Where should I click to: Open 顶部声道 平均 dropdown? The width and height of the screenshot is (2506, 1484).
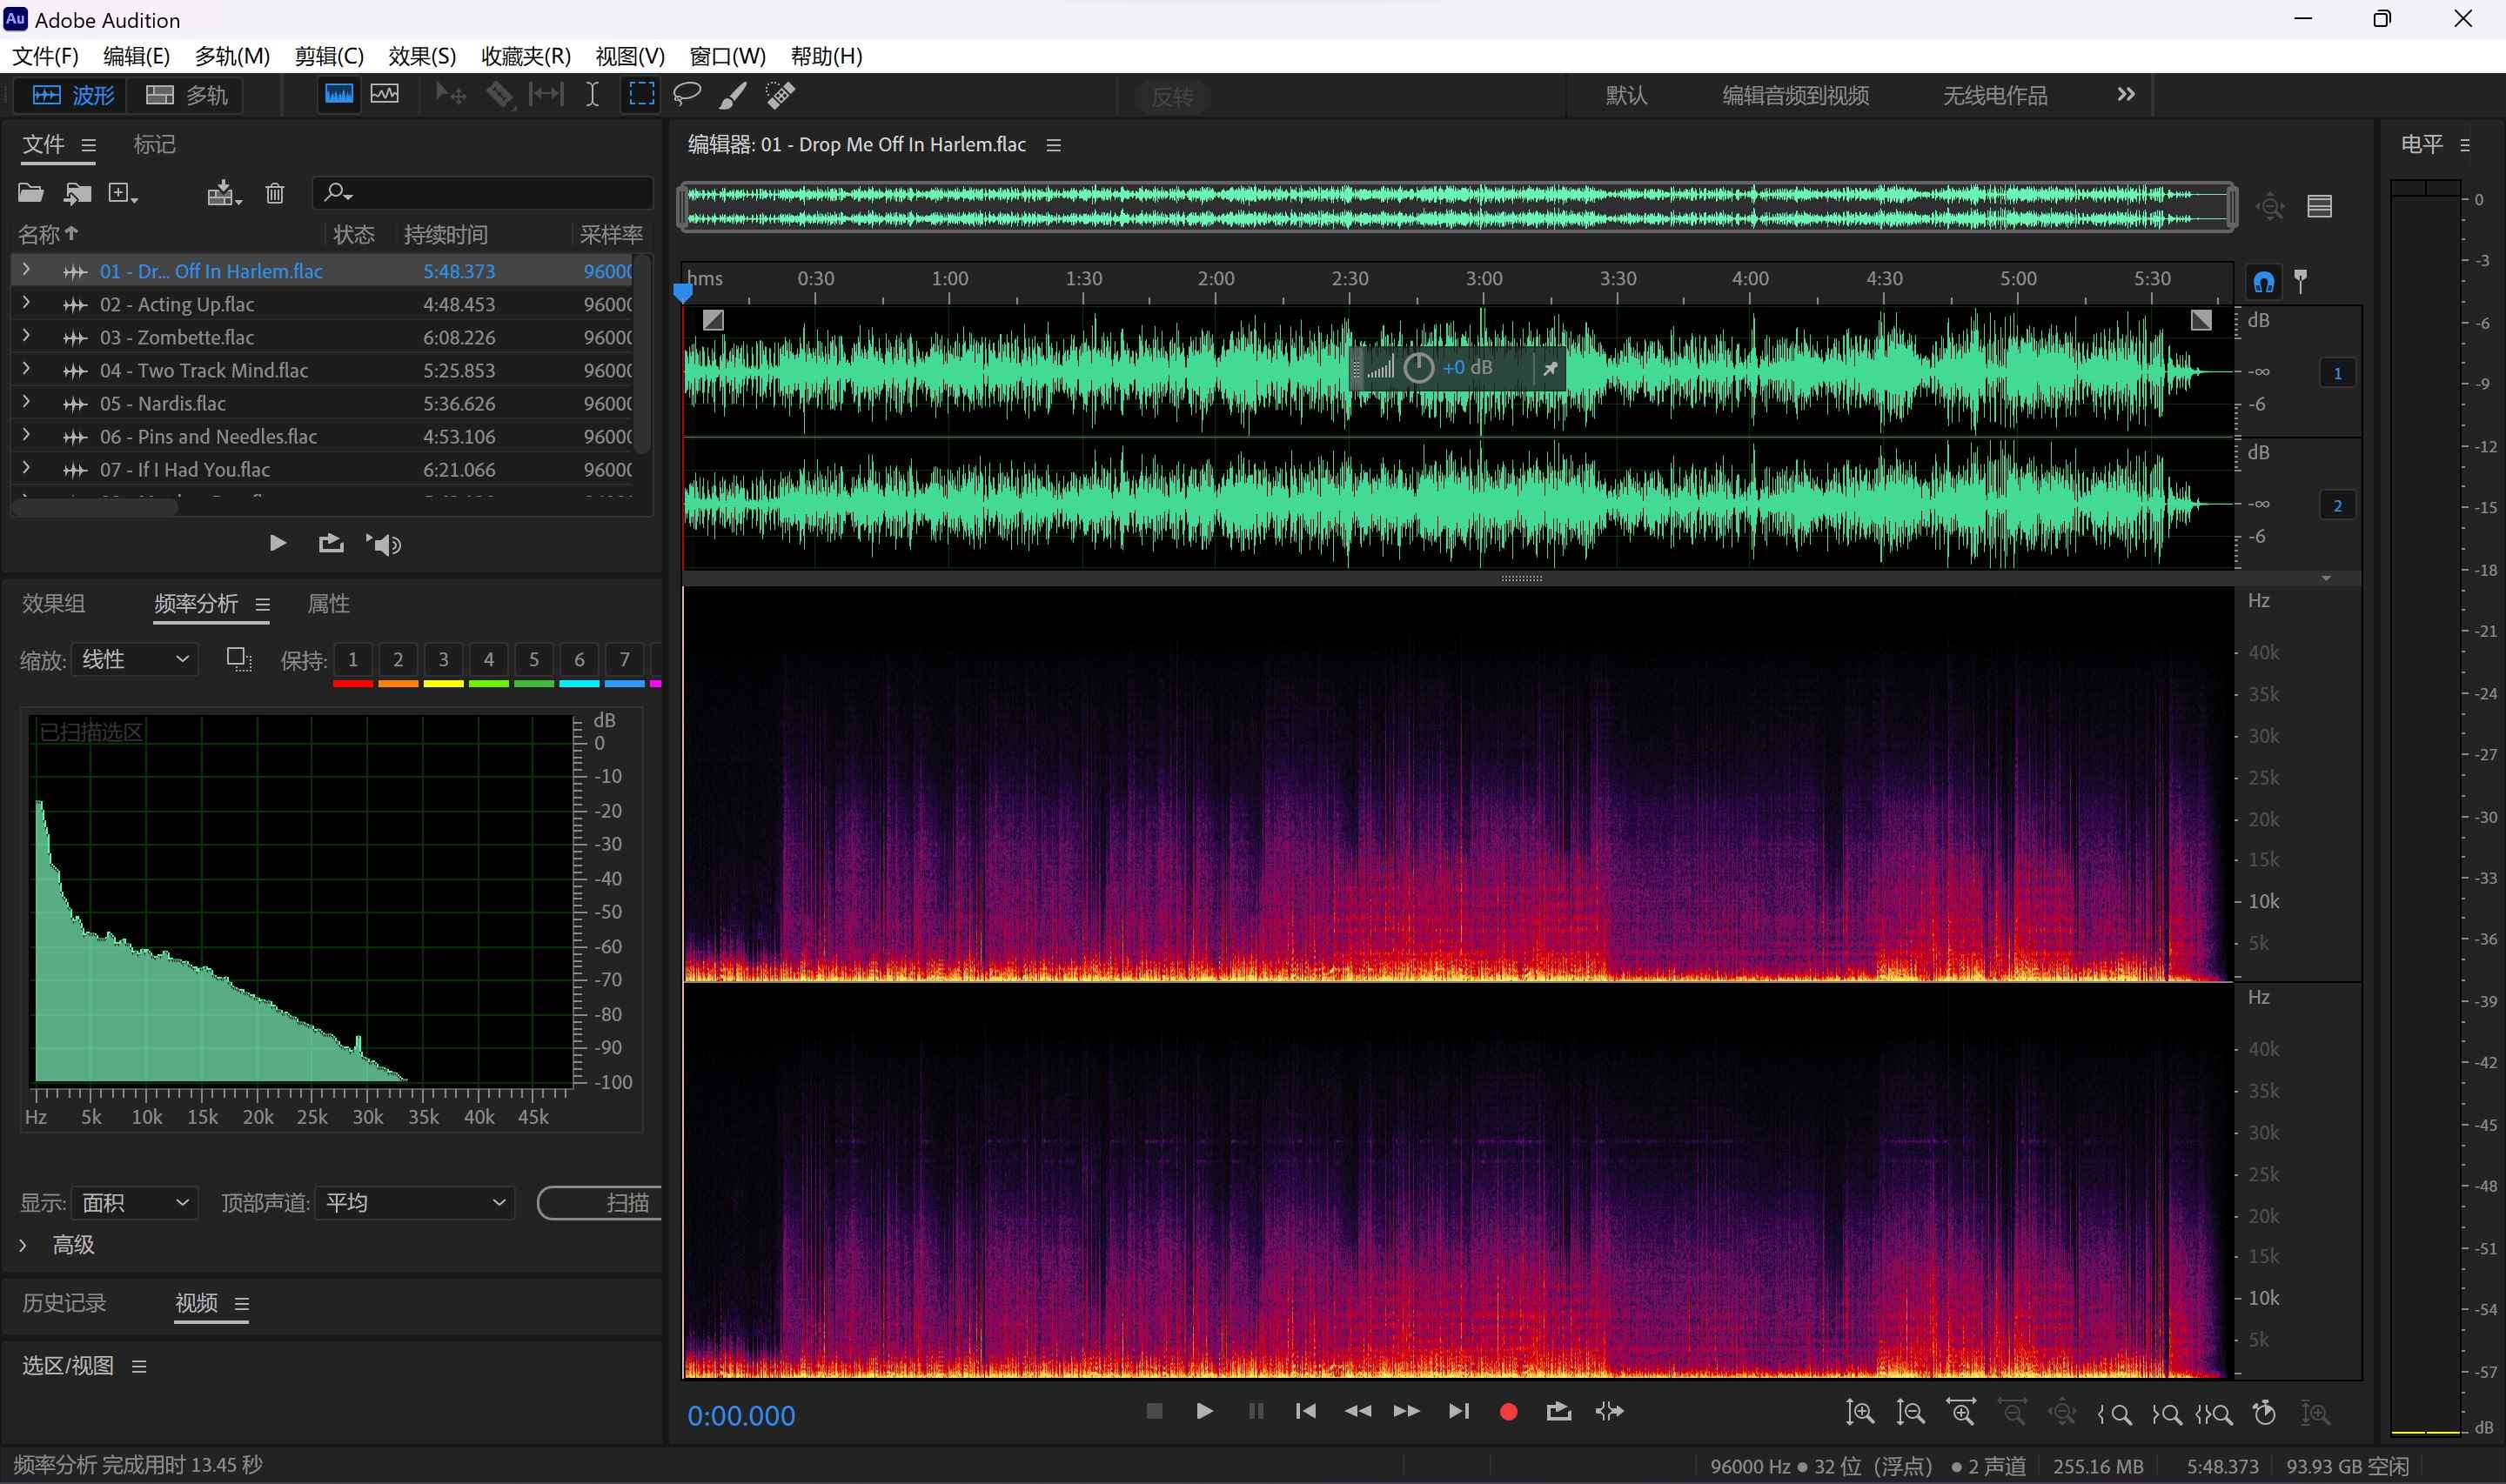pyautogui.click(x=415, y=1202)
